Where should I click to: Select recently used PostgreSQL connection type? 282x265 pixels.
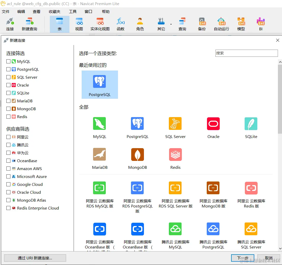coord(100,85)
